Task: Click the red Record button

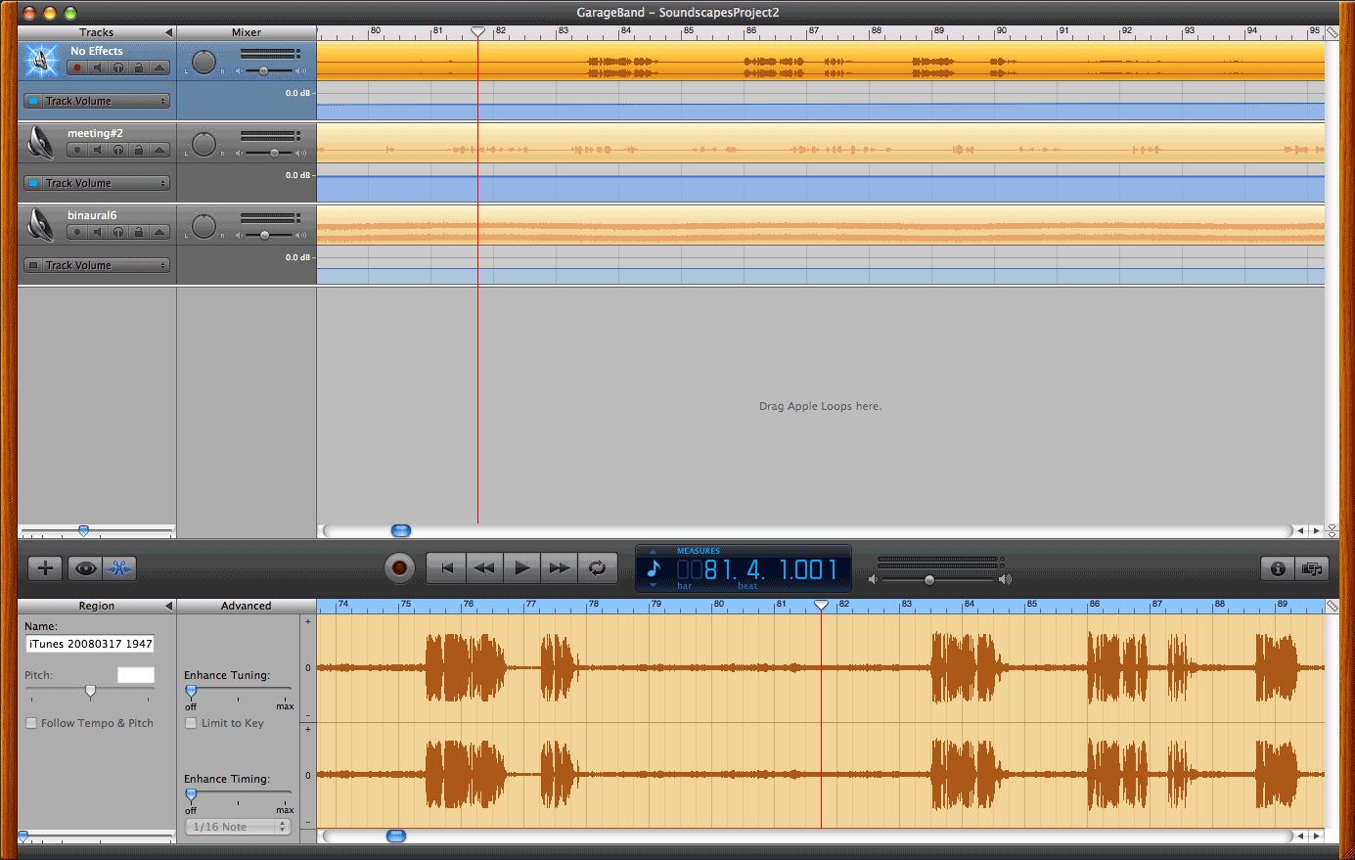Action: 399,567
